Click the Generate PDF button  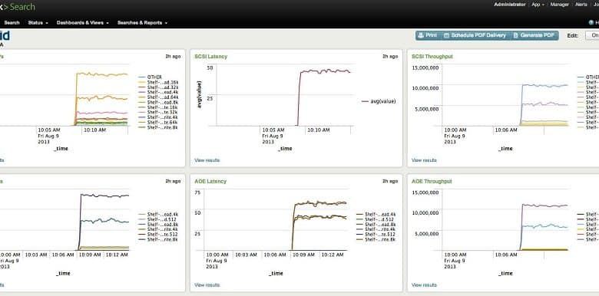(534, 35)
